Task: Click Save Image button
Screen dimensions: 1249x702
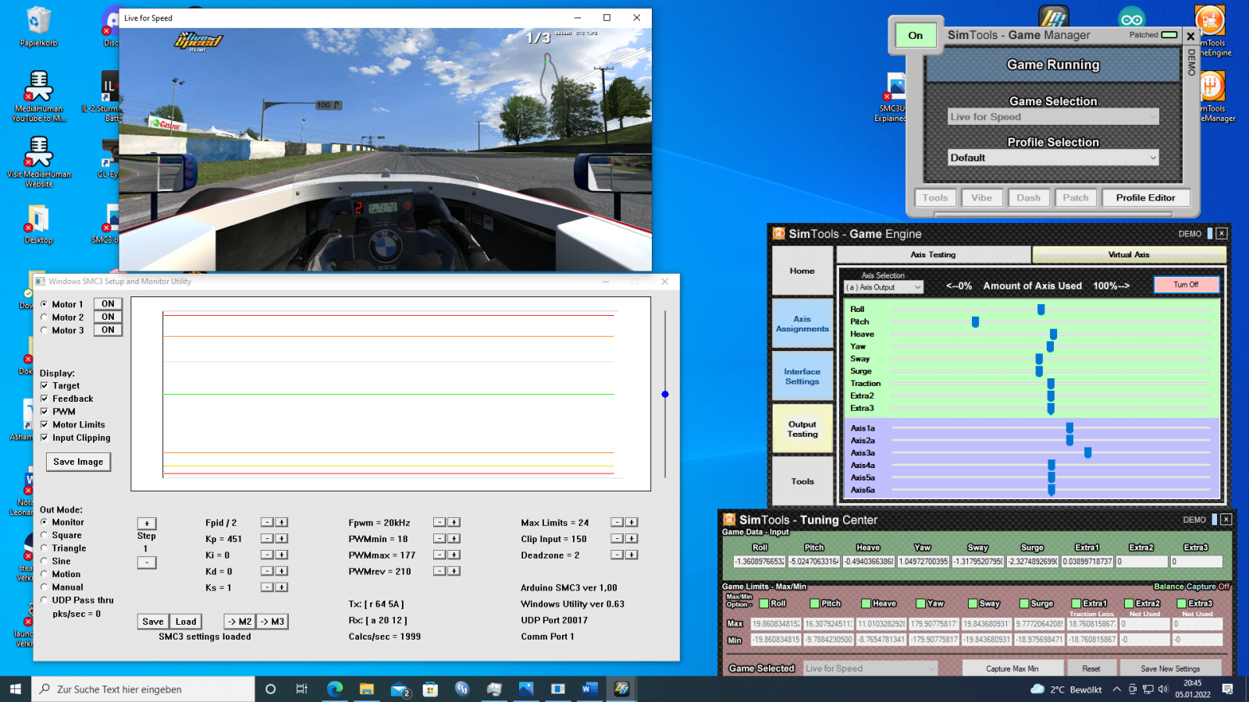Action: click(78, 462)
